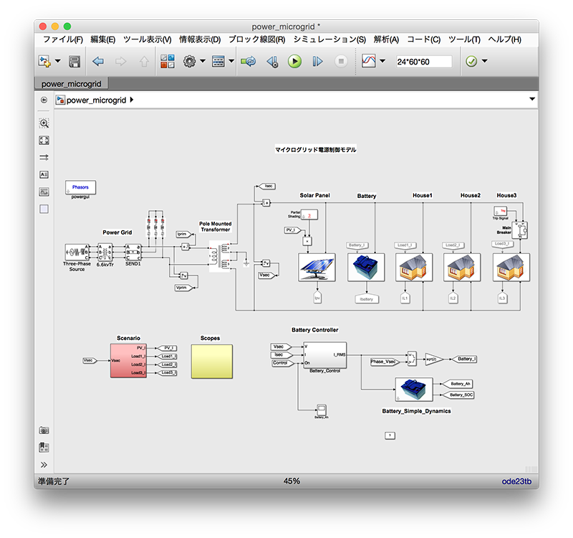Select the 6.6kVTr transformer block
The height and width of the screenshot is (538, 573).
point(105,253)
